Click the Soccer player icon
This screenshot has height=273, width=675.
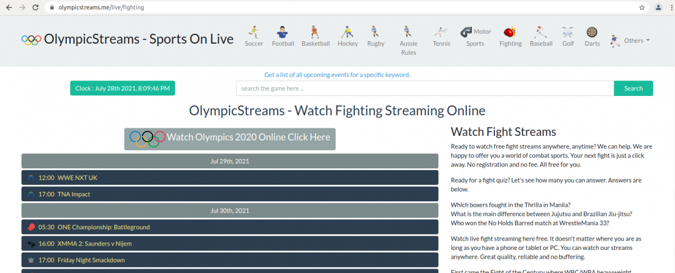(254, 32)
